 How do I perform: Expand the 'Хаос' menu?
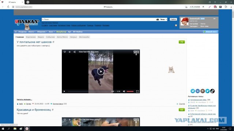52,32
